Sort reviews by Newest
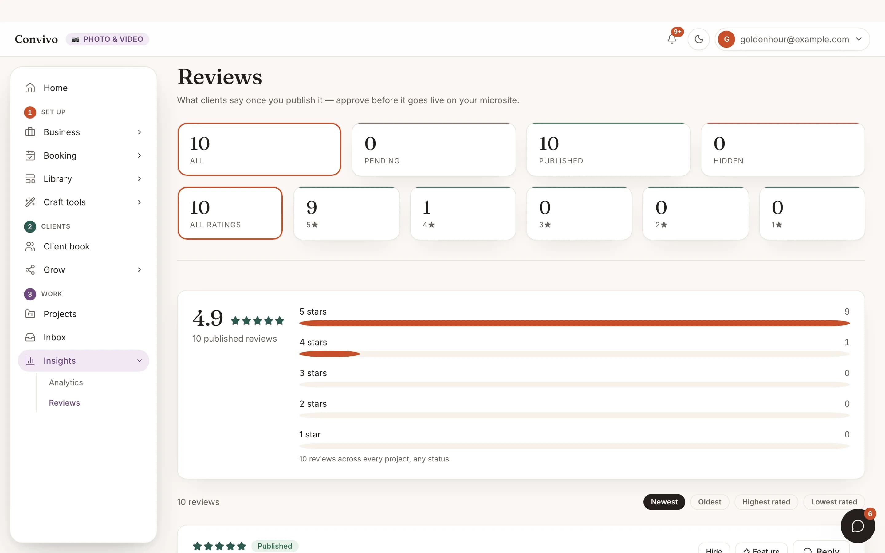 pos(664,502)
